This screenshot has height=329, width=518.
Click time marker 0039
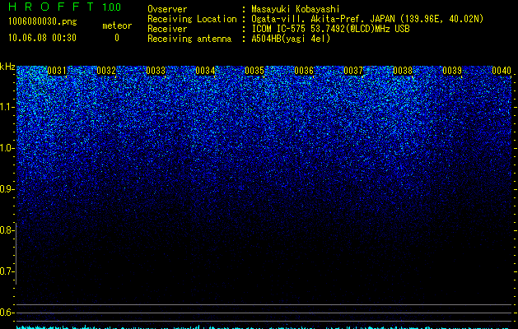(452, 71)
